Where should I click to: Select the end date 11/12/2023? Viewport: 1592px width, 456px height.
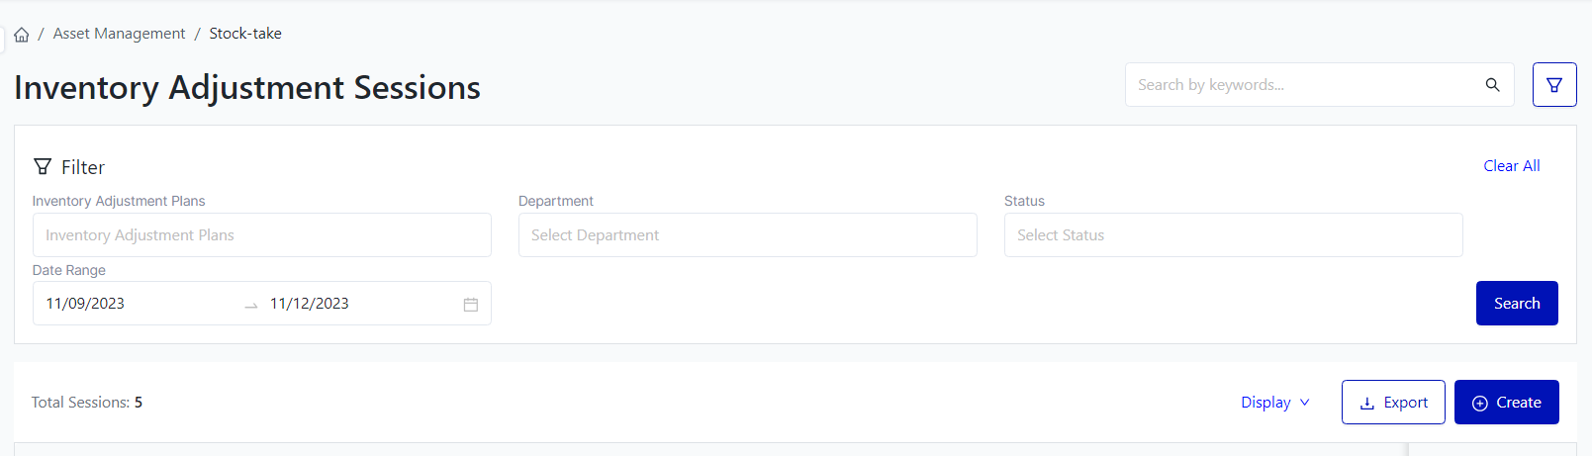310,304
